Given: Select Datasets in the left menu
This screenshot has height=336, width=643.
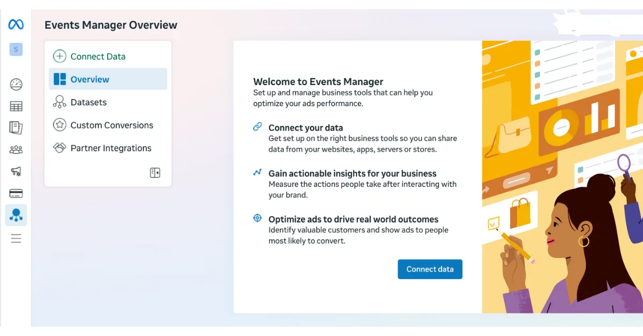Looking at the screenshot, I should 88,102.
